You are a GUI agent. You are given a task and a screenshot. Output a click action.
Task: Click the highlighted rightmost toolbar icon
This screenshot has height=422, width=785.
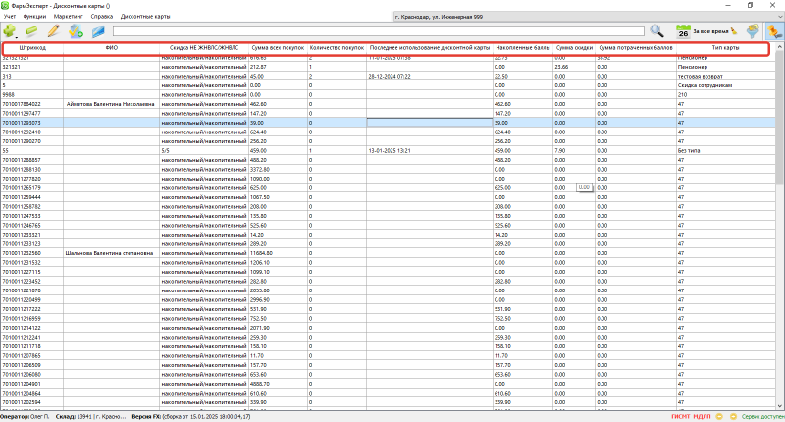(x=773, y=31)
